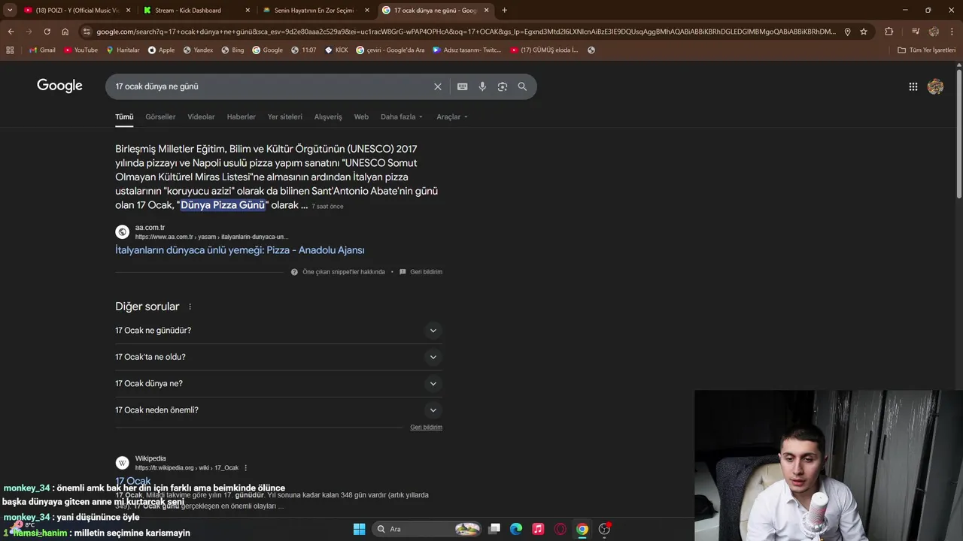This screenshot has height=541, width=963.
Task: Expand "17 Ocak'ta ne oldu?" question
Action: pyautogui.click(x=278, y=357)
